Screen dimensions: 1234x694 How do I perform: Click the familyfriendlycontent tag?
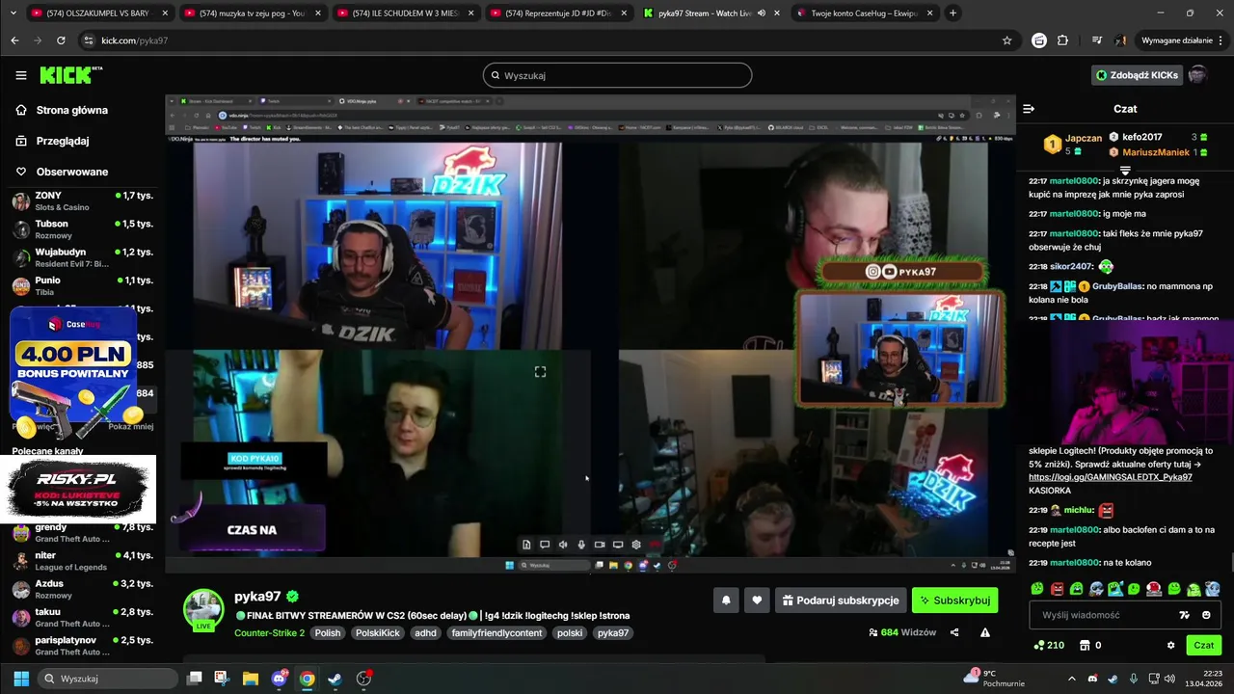[x=496, y=633]
